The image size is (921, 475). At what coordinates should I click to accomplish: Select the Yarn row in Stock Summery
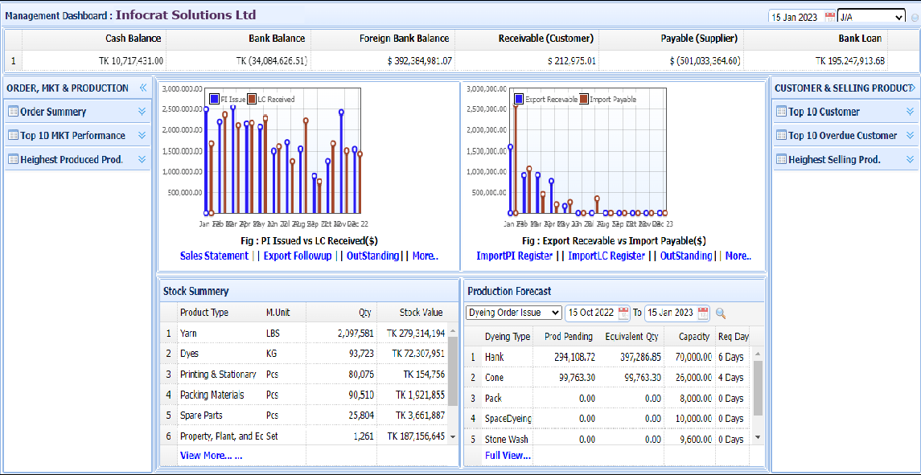[x=304, y=334]
